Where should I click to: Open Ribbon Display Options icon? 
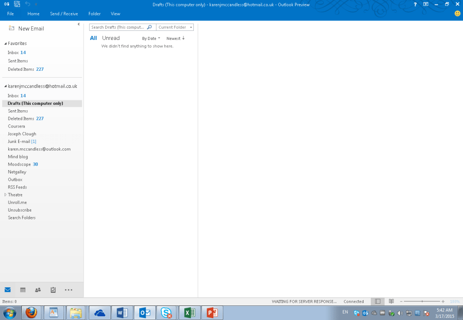point(426,4)
